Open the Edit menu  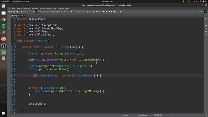(x=14, y=8)
